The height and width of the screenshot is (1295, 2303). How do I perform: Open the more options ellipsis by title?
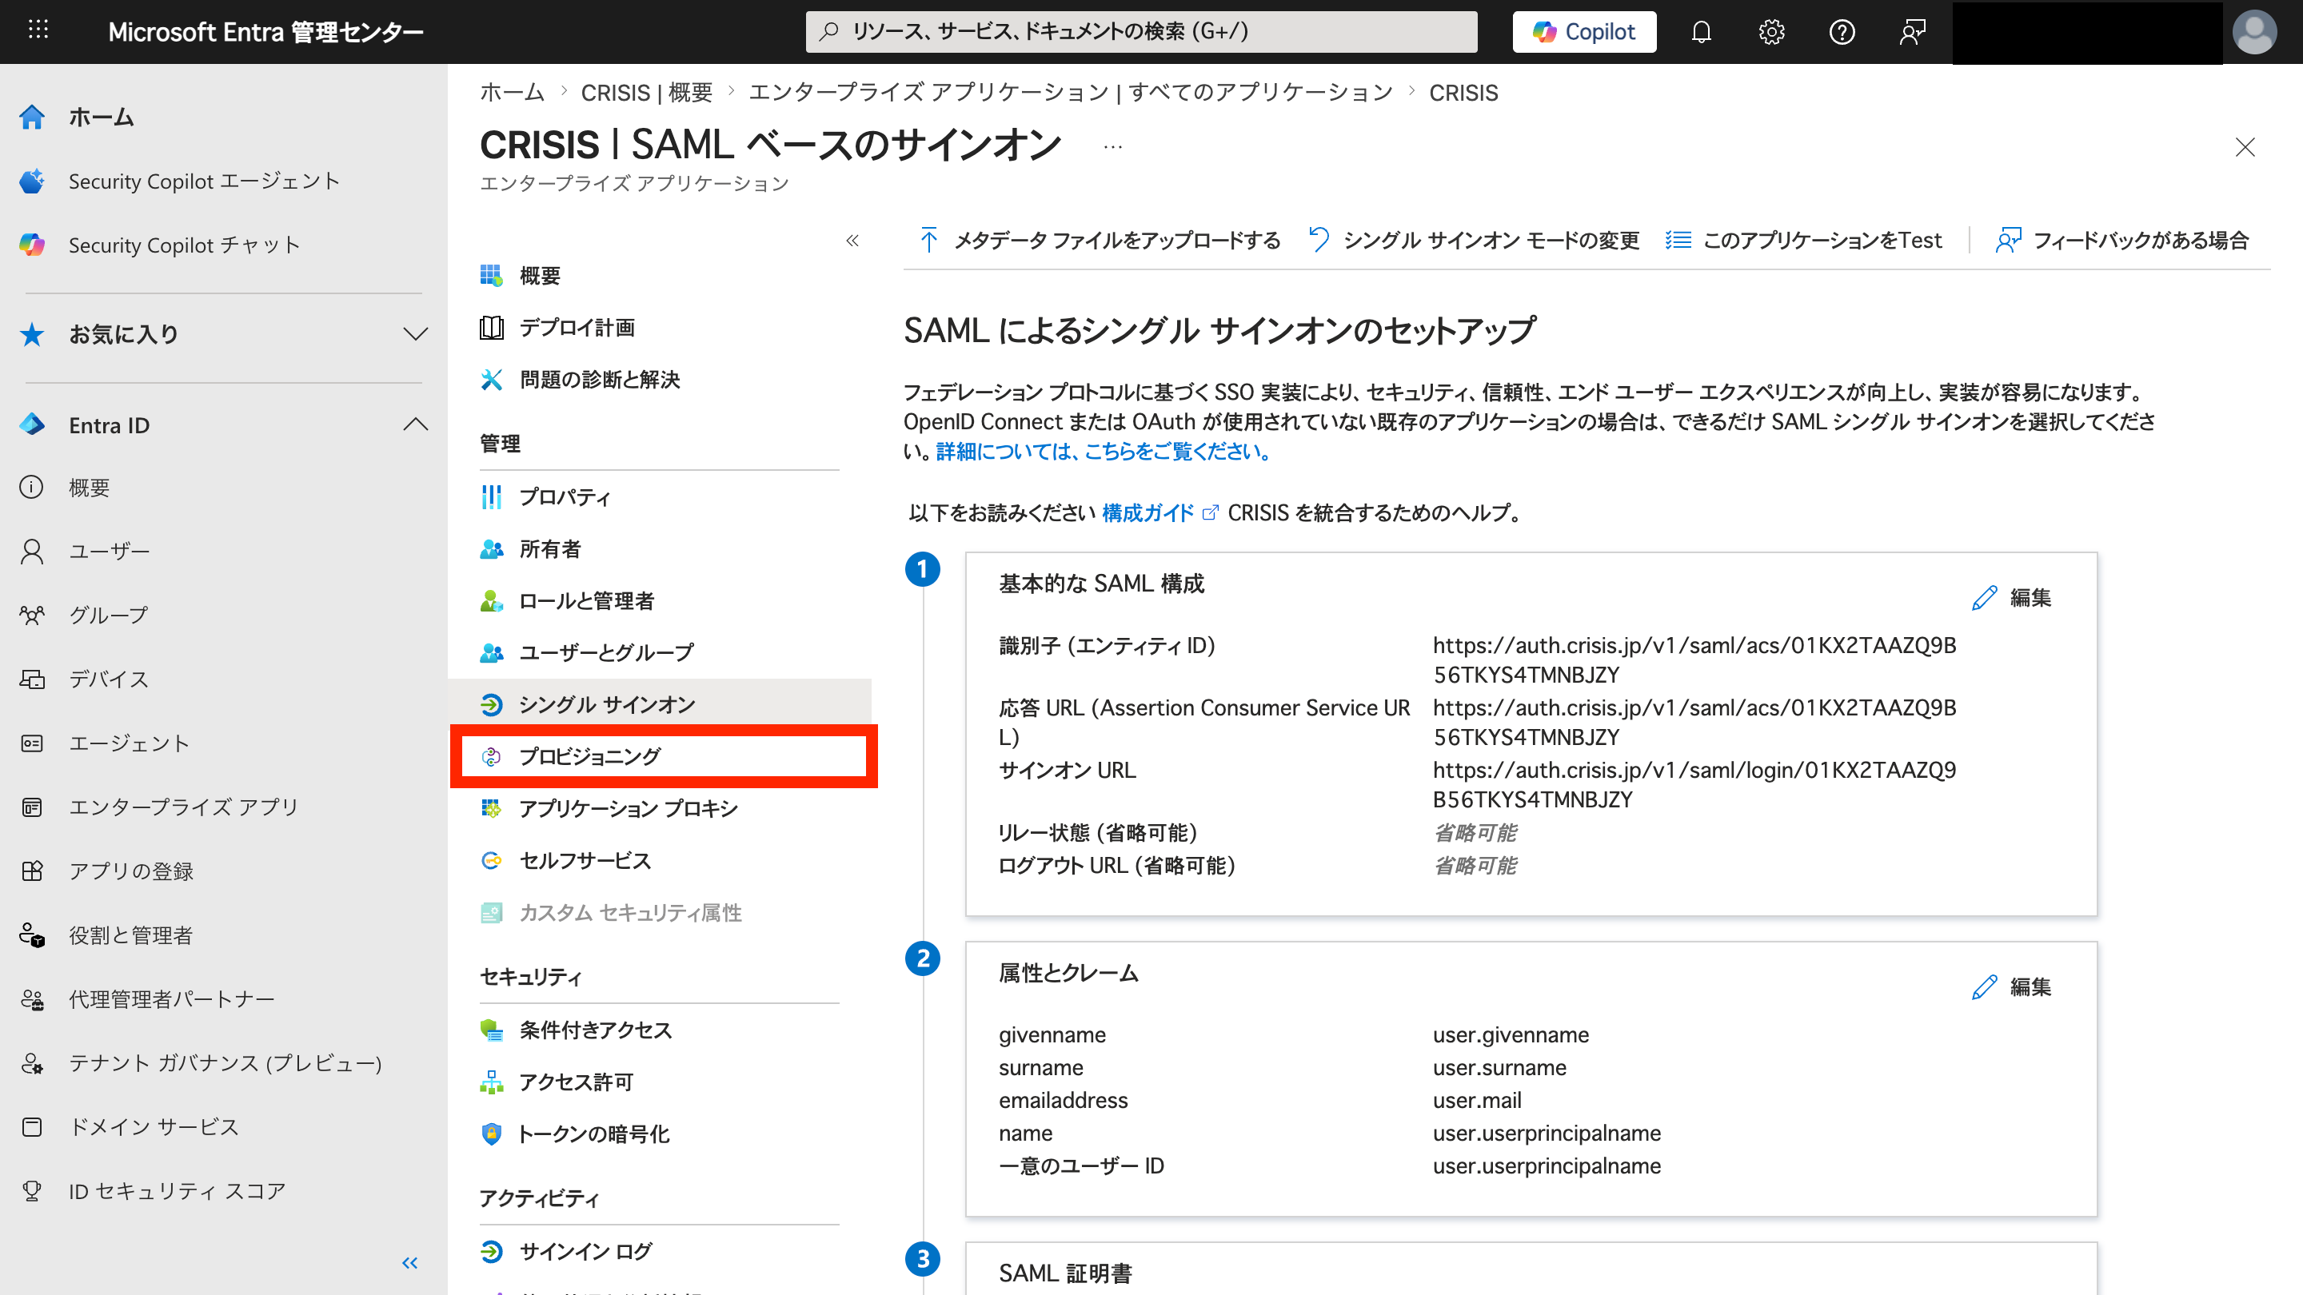coord(1112,146)
